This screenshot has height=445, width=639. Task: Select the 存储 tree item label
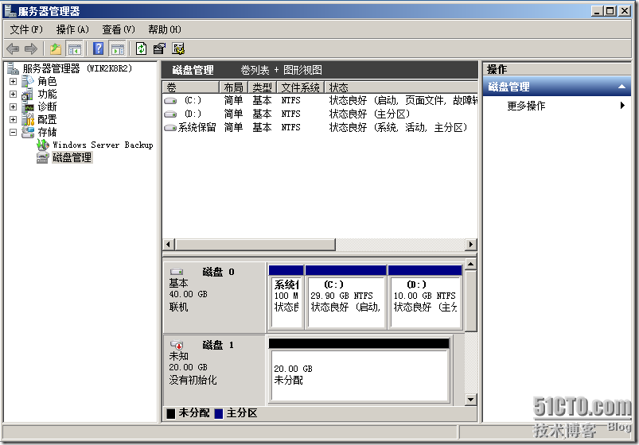tap(47, 132)
